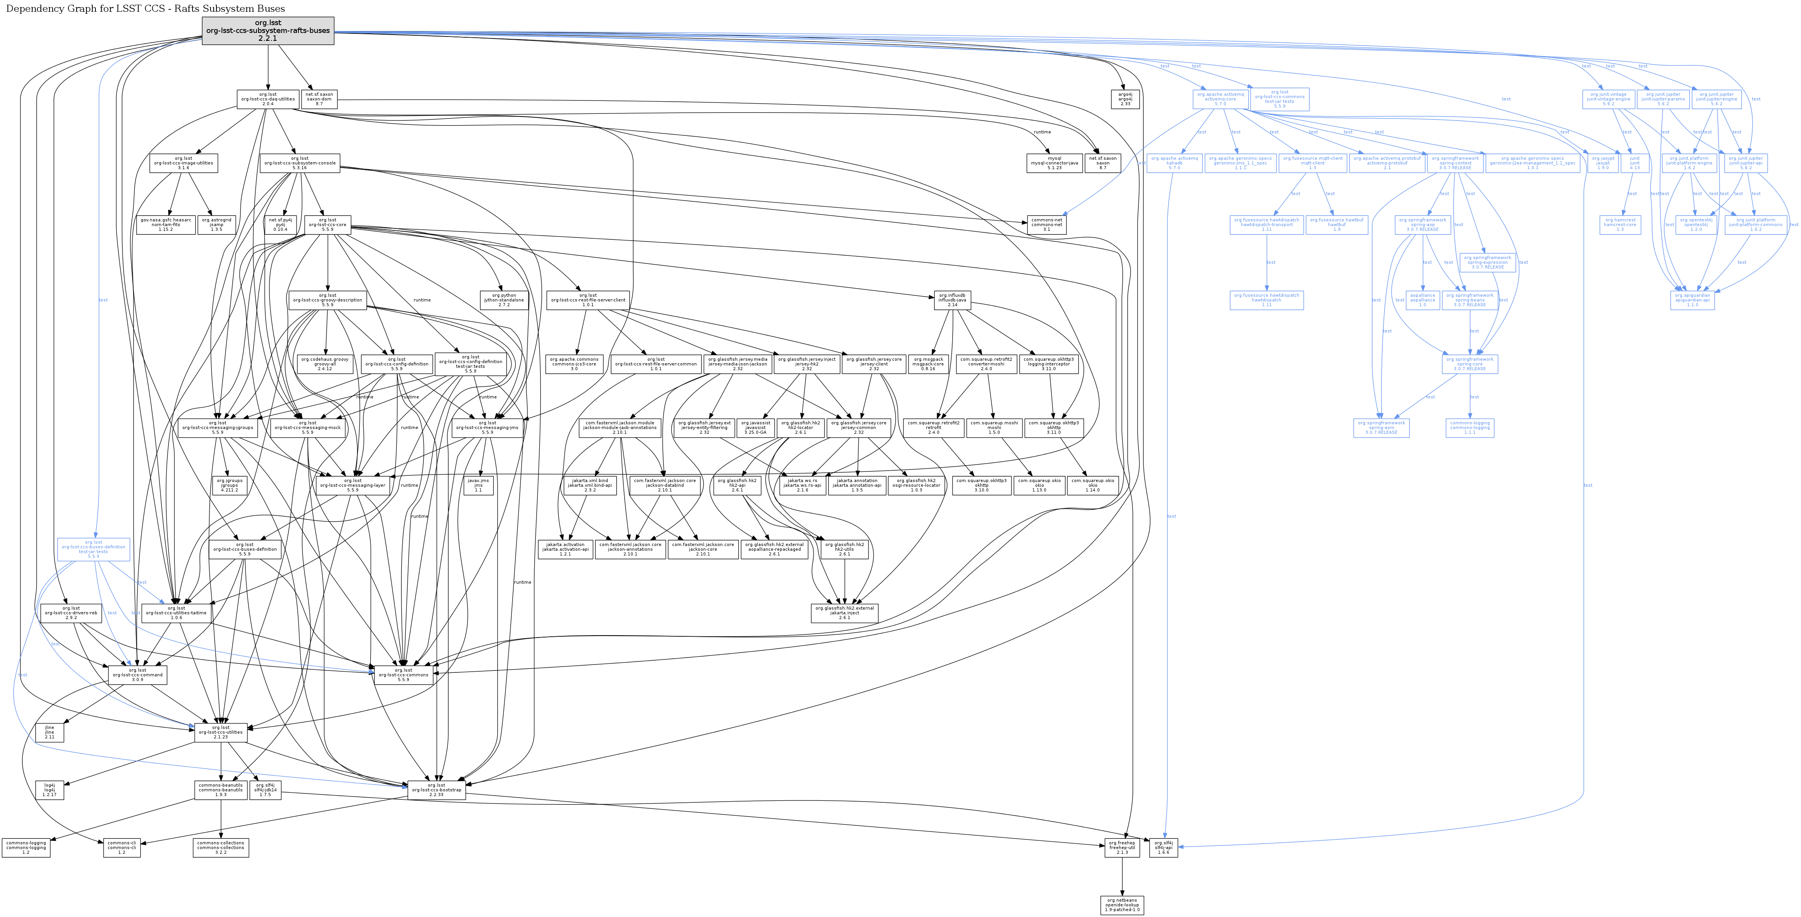1801x917 pixels.
Task: Click the jython-standalone 2.7.2 node
Action: click(504, 301)
